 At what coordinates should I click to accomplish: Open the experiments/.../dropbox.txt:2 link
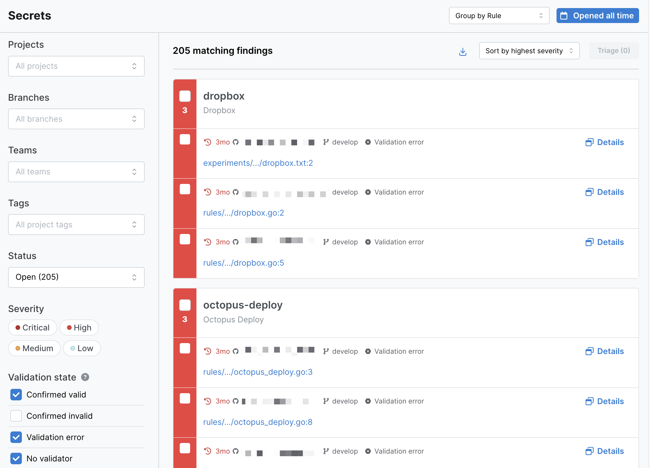pos(258,163)
